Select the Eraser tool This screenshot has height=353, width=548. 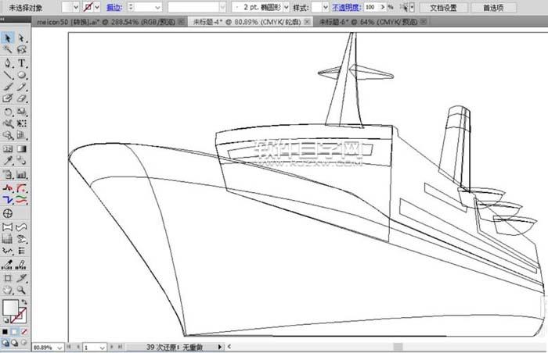pyautogui.click(x=22, y=98)
